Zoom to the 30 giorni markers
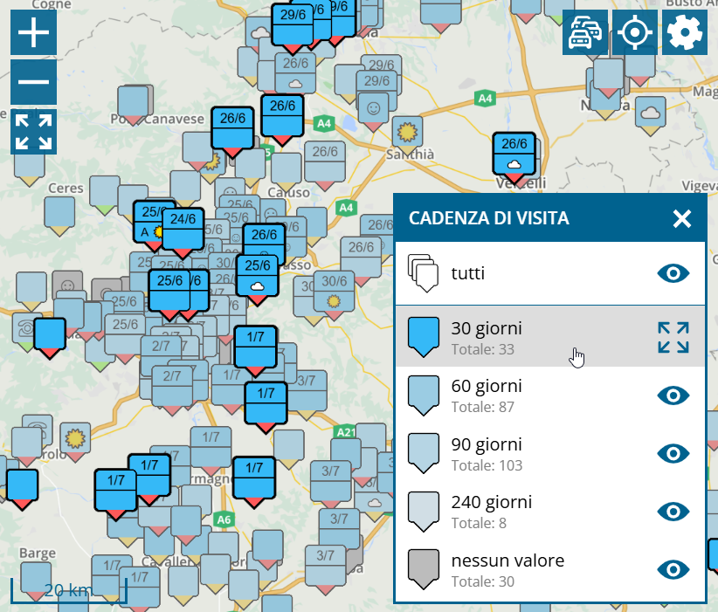The image size is (718, 612). click(x=673, y=337)
